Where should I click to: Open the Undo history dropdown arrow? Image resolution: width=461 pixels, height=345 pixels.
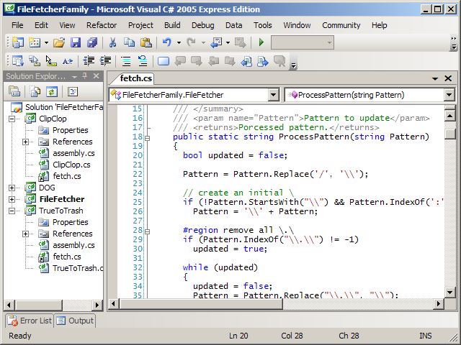pyautogui.click(x=179, y=42)
